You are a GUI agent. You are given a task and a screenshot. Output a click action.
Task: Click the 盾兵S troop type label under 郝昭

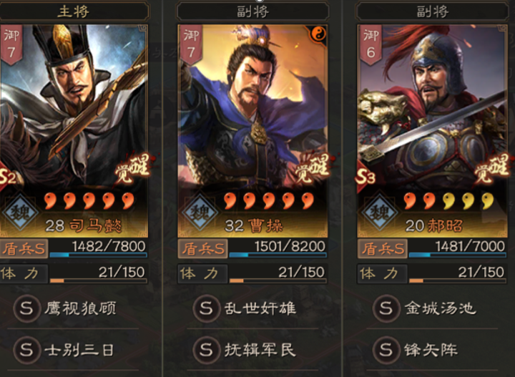click(x=383, y=248)
